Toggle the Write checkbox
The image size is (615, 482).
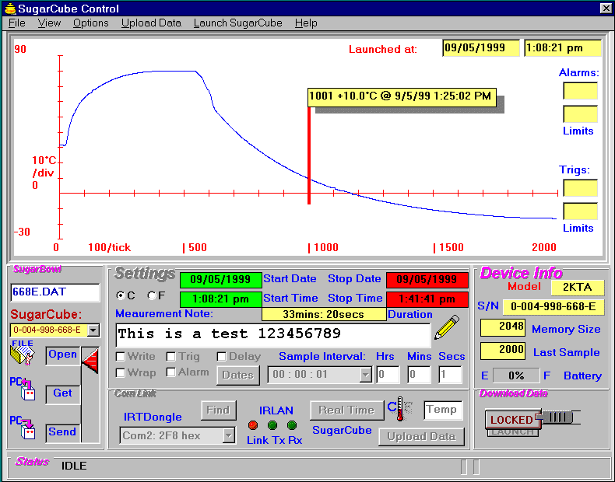121,356
